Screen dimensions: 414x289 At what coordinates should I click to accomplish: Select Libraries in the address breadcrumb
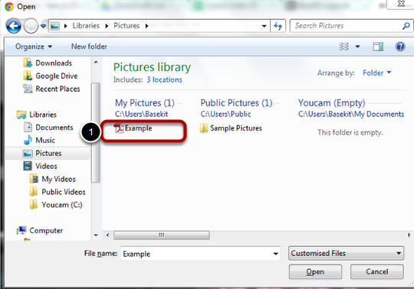86,26
